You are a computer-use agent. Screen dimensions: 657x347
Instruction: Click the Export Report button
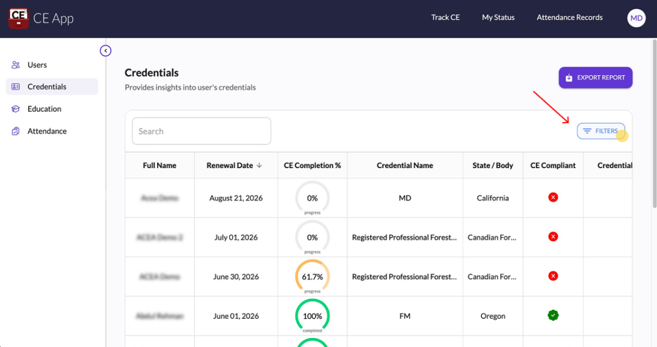point(595,78)
